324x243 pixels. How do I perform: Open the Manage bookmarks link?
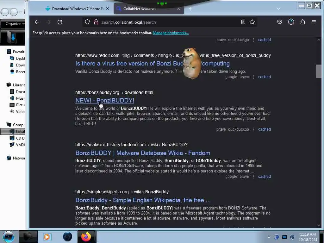(171, 33)
